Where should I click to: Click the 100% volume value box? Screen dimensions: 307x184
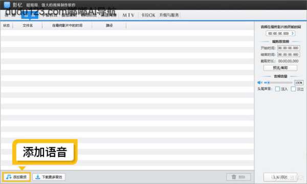coord(299,83)
